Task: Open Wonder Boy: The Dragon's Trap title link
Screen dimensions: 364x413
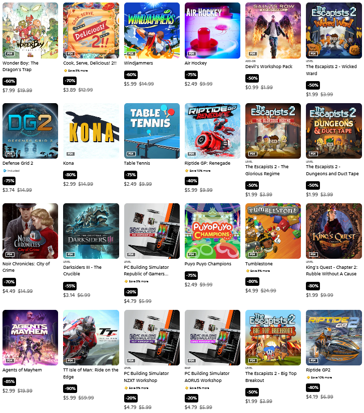Action: point(21,67)
